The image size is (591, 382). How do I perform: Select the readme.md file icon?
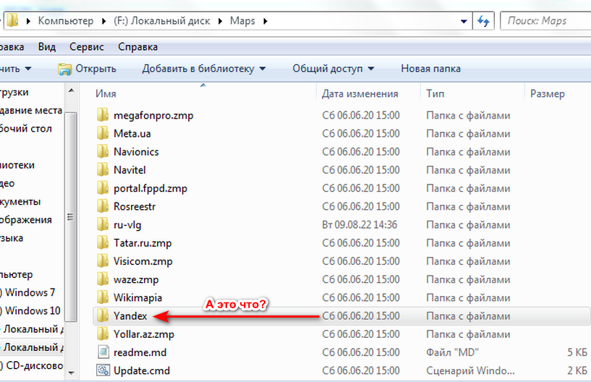pos(102,353)
